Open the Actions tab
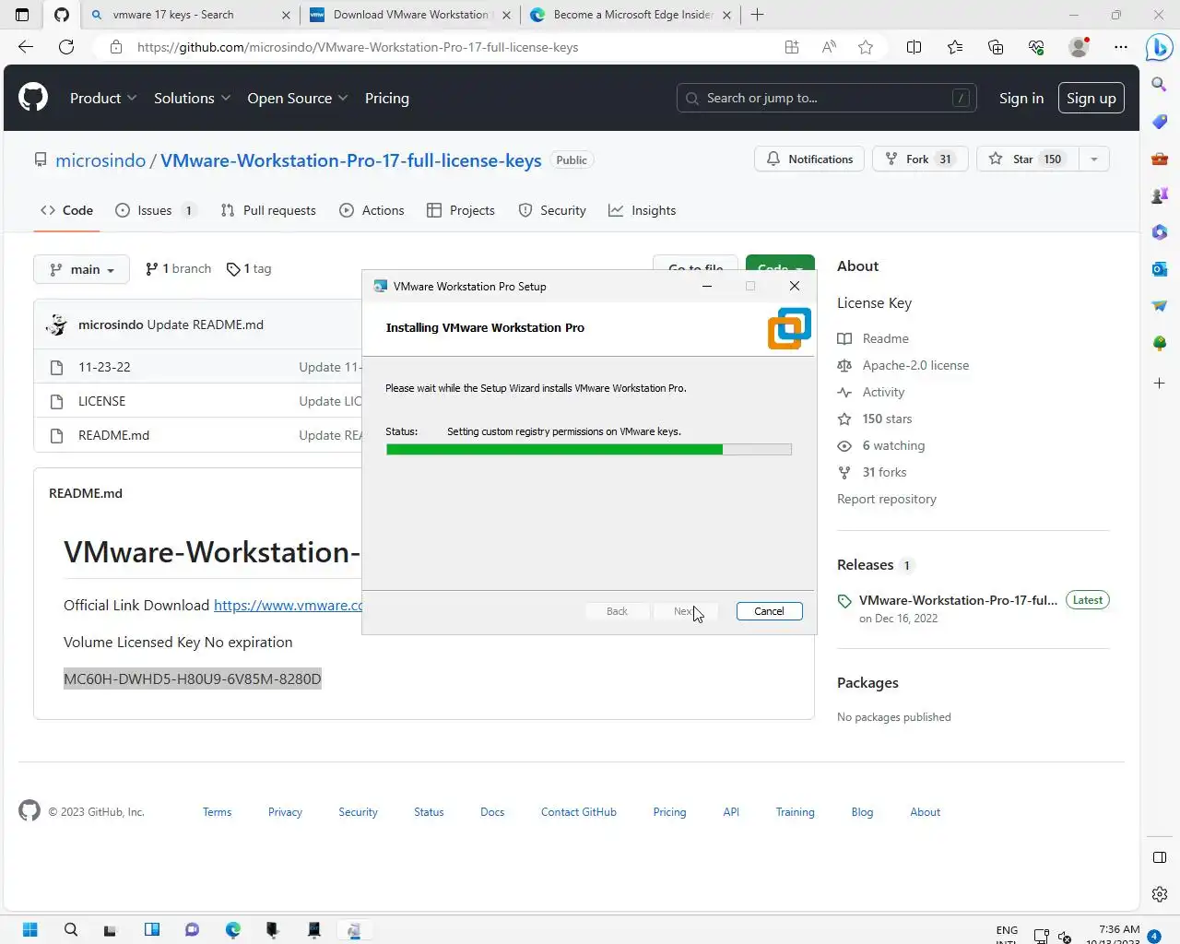1180x944 pixels. (372, 210)
